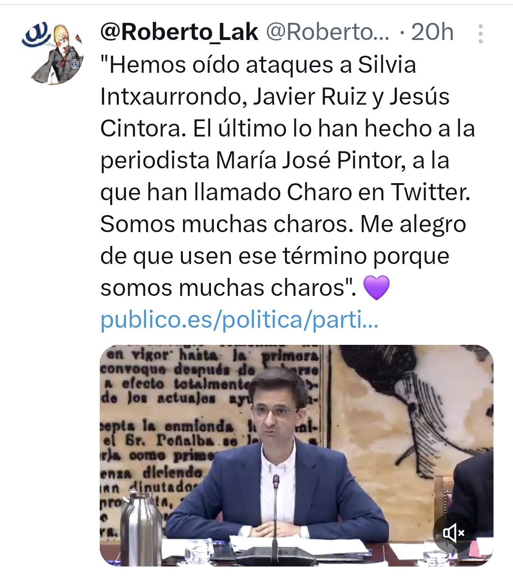Screen dimensions: 513x577
Task: Open the three-dot more options menu
Action: point(480,34)
